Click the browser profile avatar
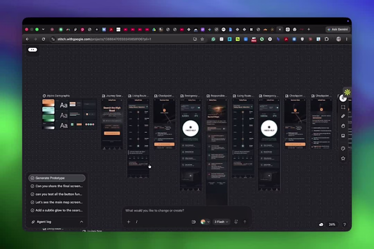The width and height of the screenshot is (374, 249). (338, 39)
